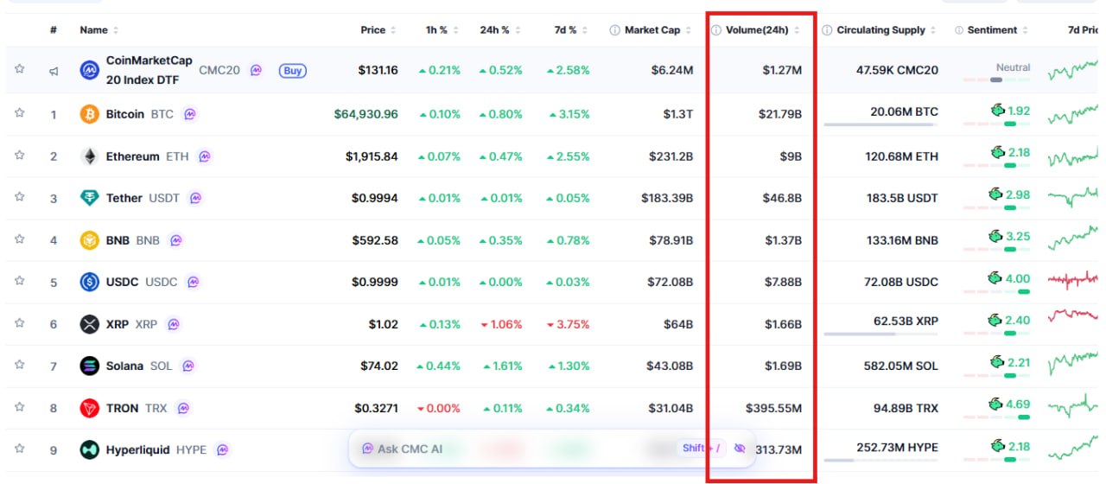Sort table by Market Cap
This screenshot has width=1106, height=484.
[x=658, y=30]
